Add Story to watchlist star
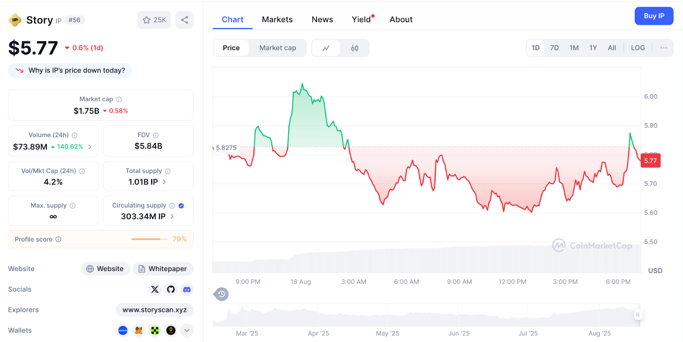The width and height of the screenshot is (683, 342). [154, 20]
